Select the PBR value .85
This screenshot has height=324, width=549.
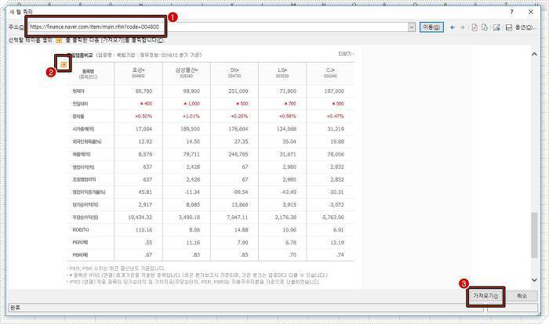(x=244, y=255)
